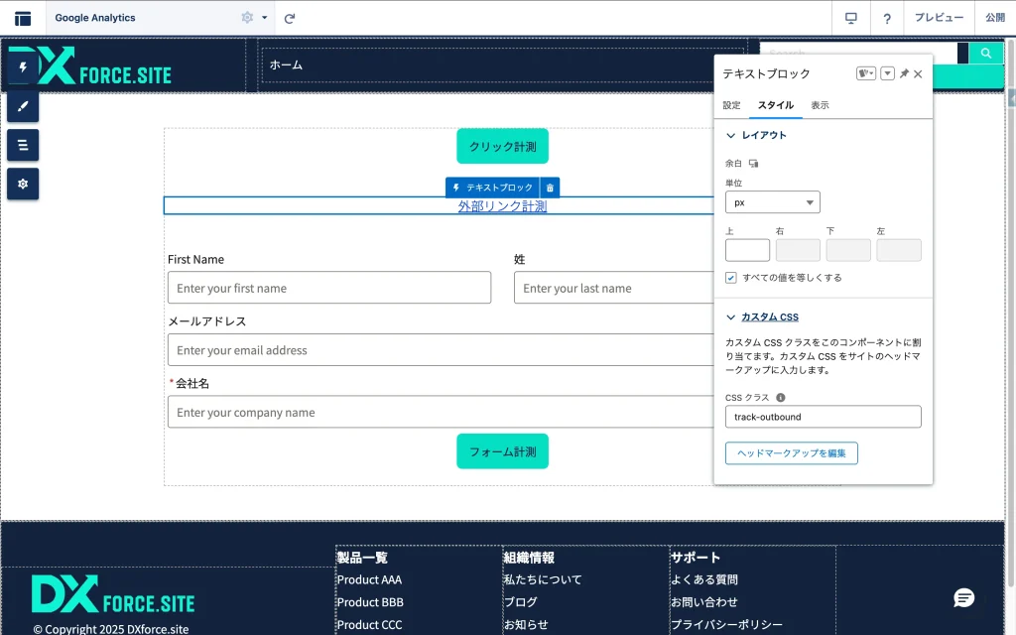Toggle すべての値を等しくする checkbox
This screenshot has height=635, width=1016.
tap(731, 278)
